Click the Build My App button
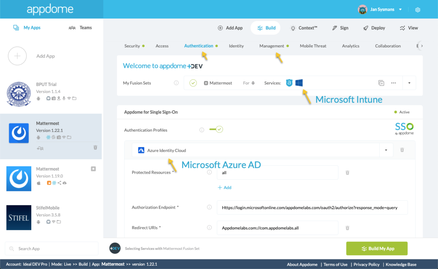 (377, 248)
